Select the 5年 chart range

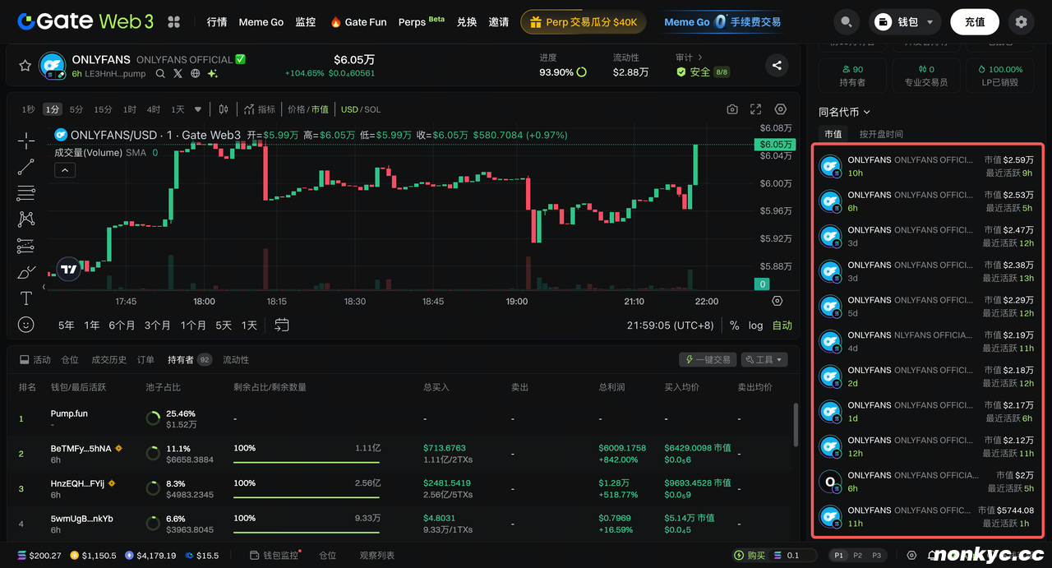67,326
